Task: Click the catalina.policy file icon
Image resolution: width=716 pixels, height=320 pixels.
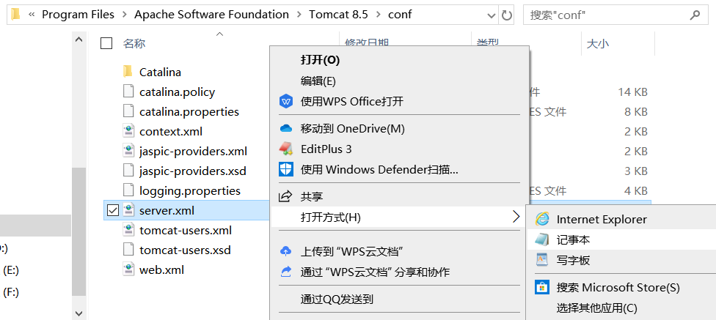Action: point(128,92)
